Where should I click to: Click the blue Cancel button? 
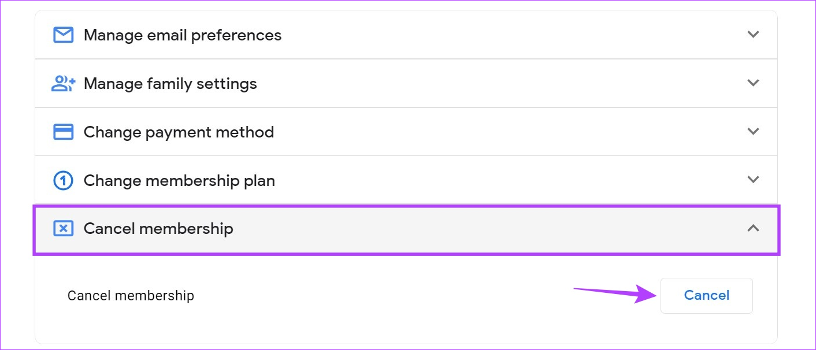click(x=707, y=296)
